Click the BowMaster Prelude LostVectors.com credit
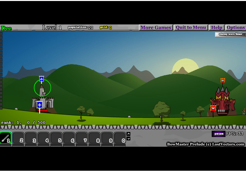Screen dimensions: 246x171 [205, 144]
